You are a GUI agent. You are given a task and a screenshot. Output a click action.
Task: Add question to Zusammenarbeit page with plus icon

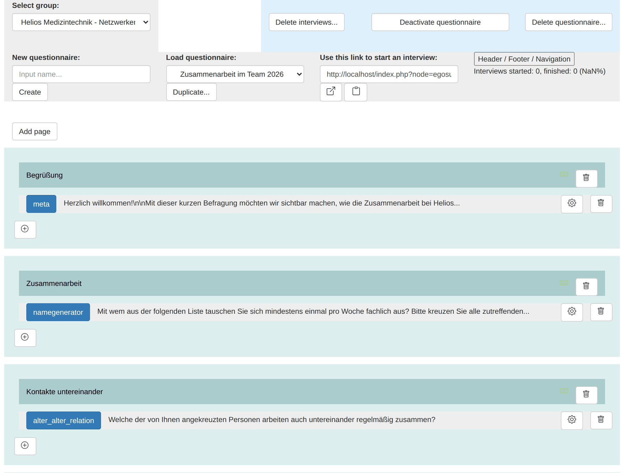25,338
